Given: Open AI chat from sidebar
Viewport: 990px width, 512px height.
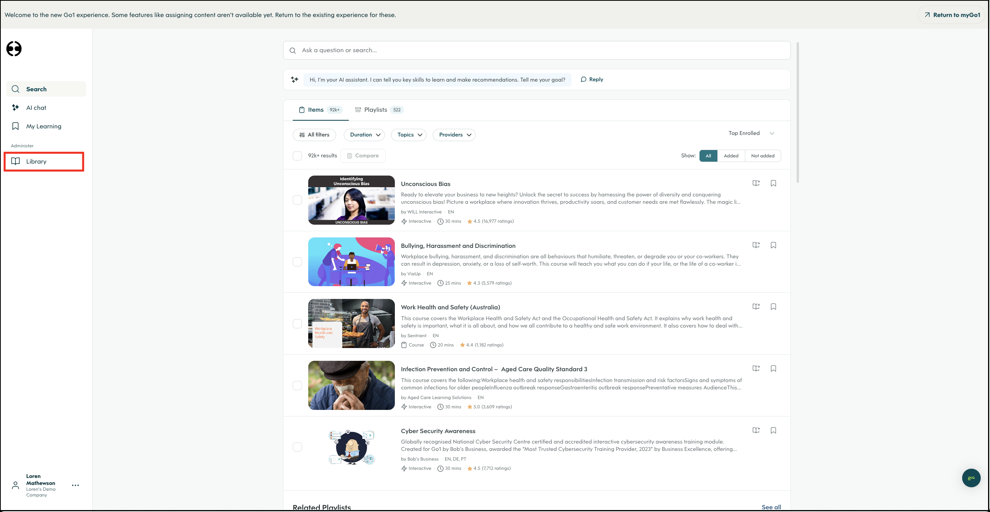Looking at the screenshot, I should click(36, 108).
